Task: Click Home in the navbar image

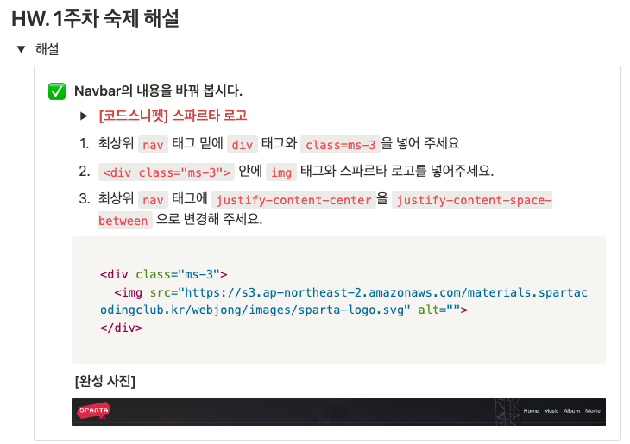Action: click(x=531, y=410)
